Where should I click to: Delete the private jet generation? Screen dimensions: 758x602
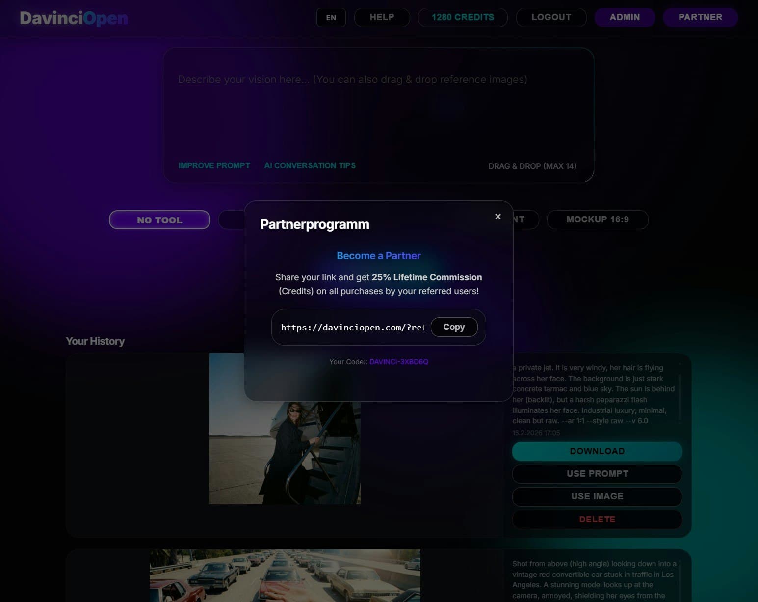click(597, 519)
